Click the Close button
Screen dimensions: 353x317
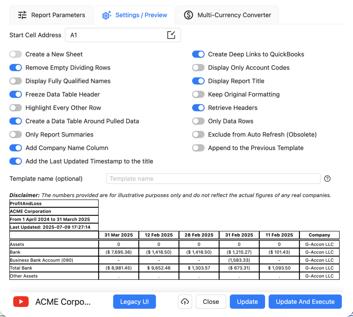(211, 302)
